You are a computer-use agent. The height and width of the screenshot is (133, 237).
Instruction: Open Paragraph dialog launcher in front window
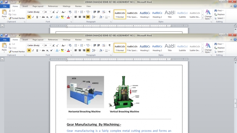(111, 55)
